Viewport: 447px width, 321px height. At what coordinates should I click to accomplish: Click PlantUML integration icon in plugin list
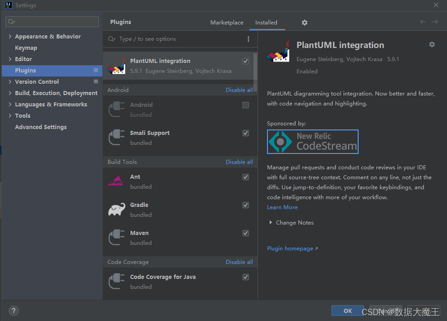[x=117, y=66]
